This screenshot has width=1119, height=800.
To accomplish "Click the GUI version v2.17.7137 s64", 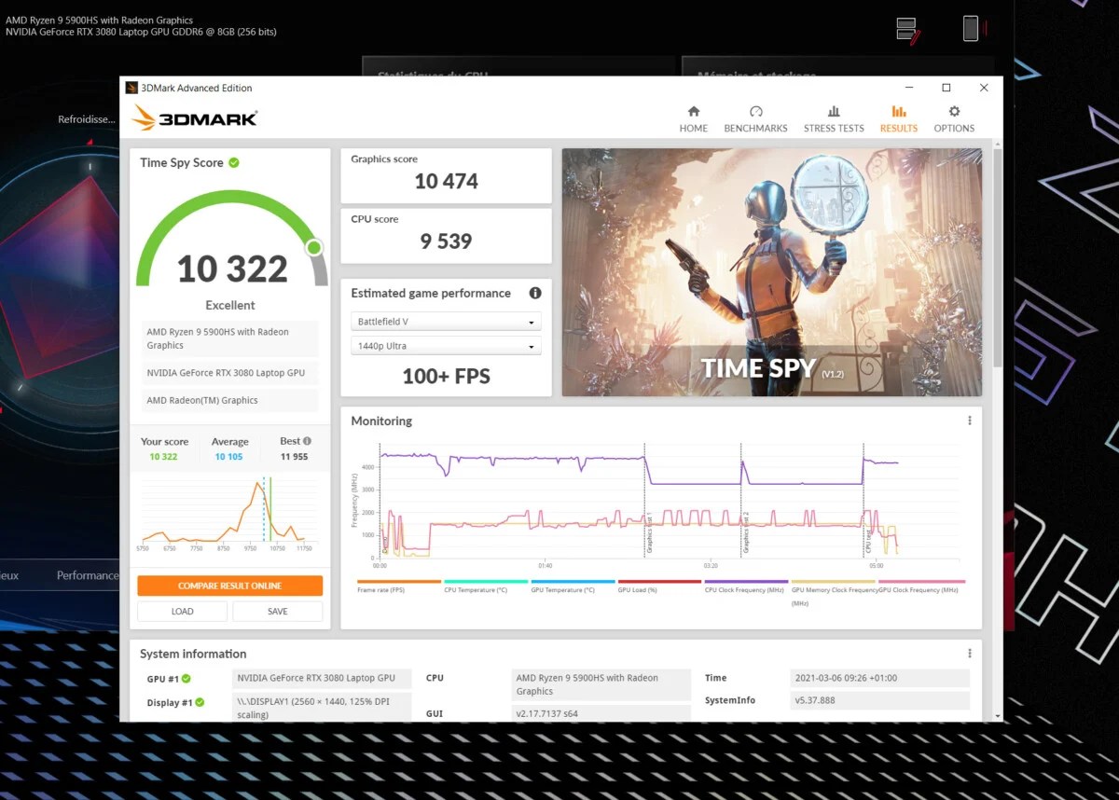I will pos(601,713).
